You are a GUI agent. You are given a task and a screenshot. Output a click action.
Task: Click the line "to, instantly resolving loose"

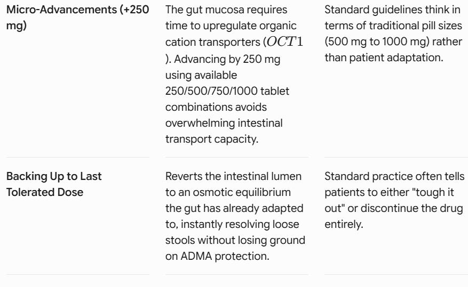pos(232,224)
